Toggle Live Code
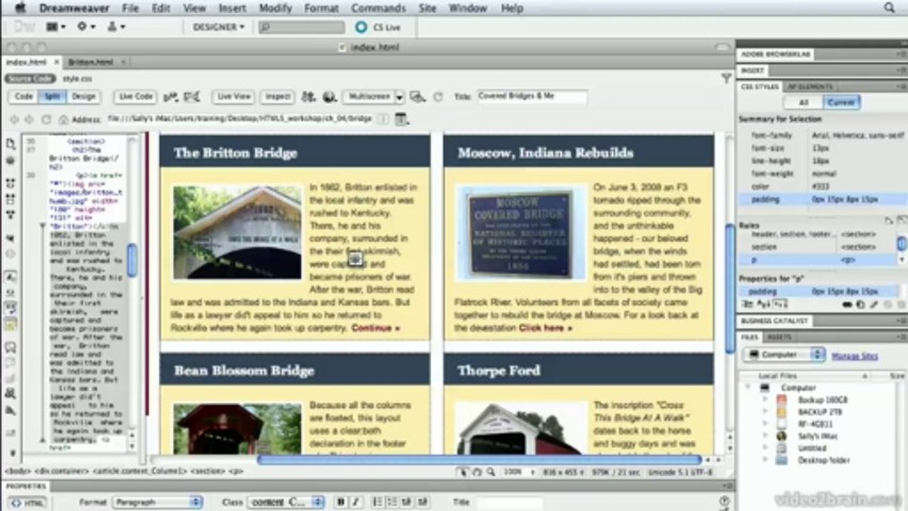The image size is (908, 511). tap(136, 97)
